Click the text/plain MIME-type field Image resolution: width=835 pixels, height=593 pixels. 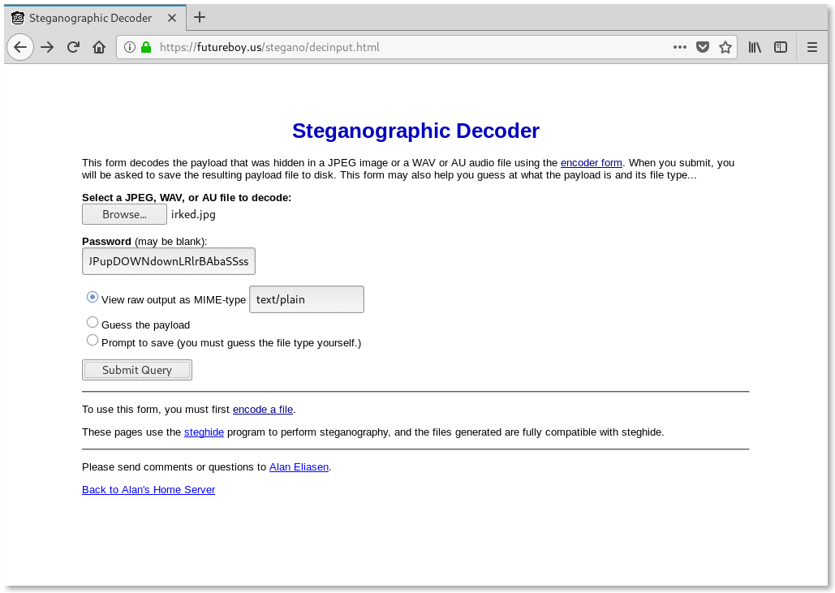pyautogui.click(x=307, y=299)
